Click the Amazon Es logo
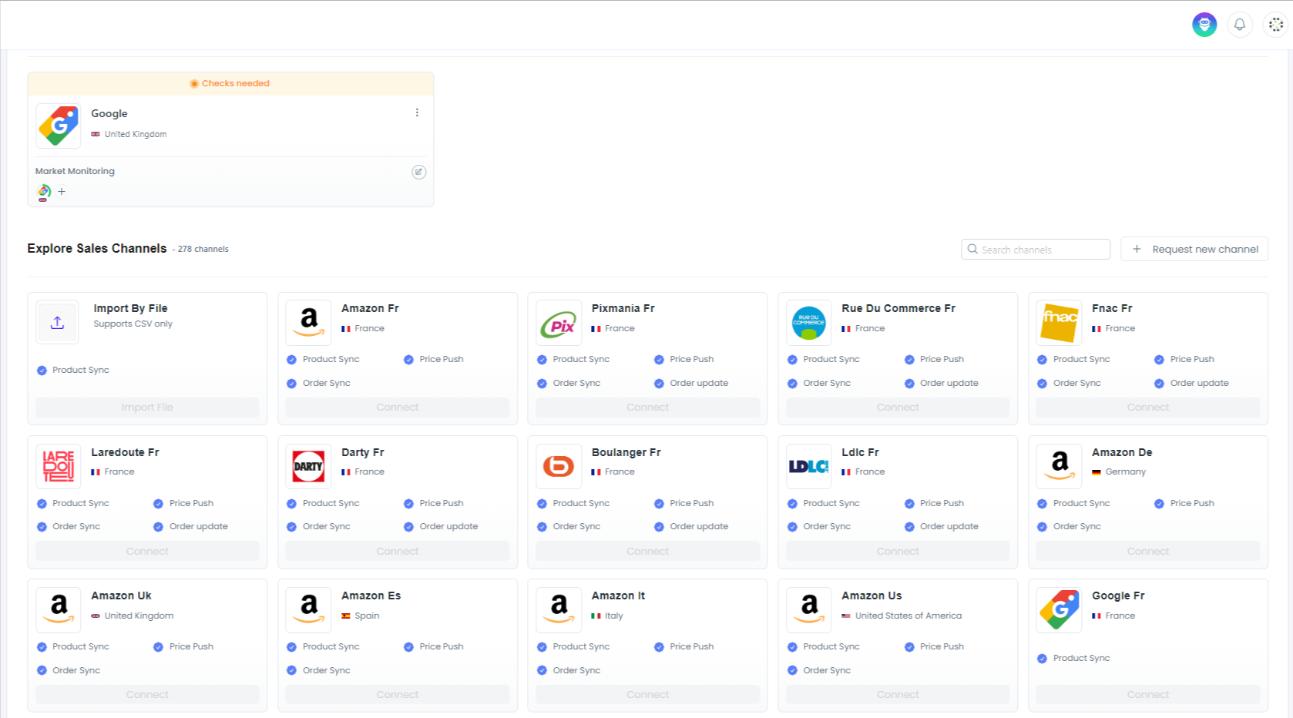Viewport: 1293px width, 718px height. tap(309, 609)
